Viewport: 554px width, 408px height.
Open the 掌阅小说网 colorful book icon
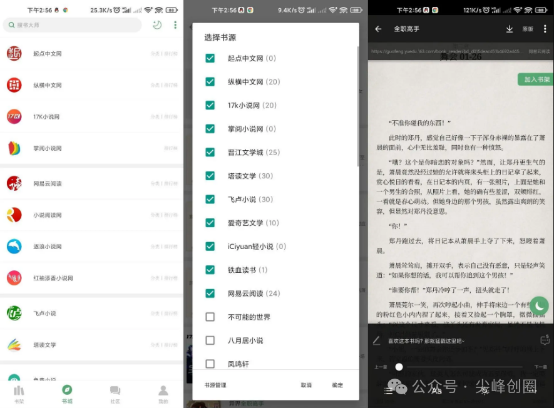coord(14,148)
